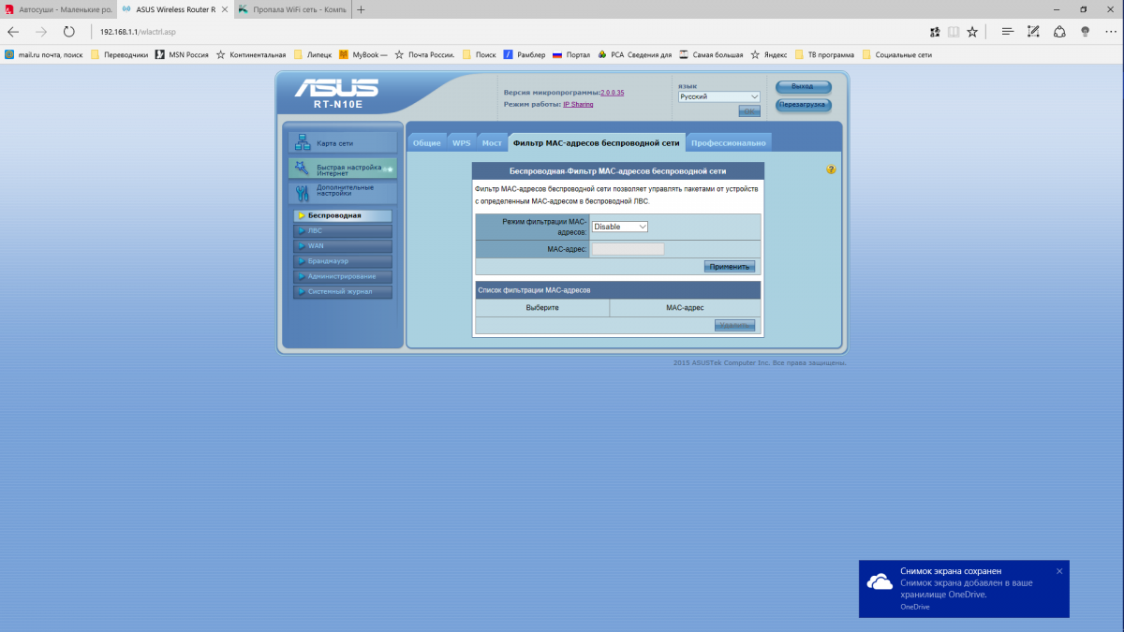This screenshot has height=632, width=1124.
Task: Click the Перезагрузка reboot button
Action: point(803,105)
